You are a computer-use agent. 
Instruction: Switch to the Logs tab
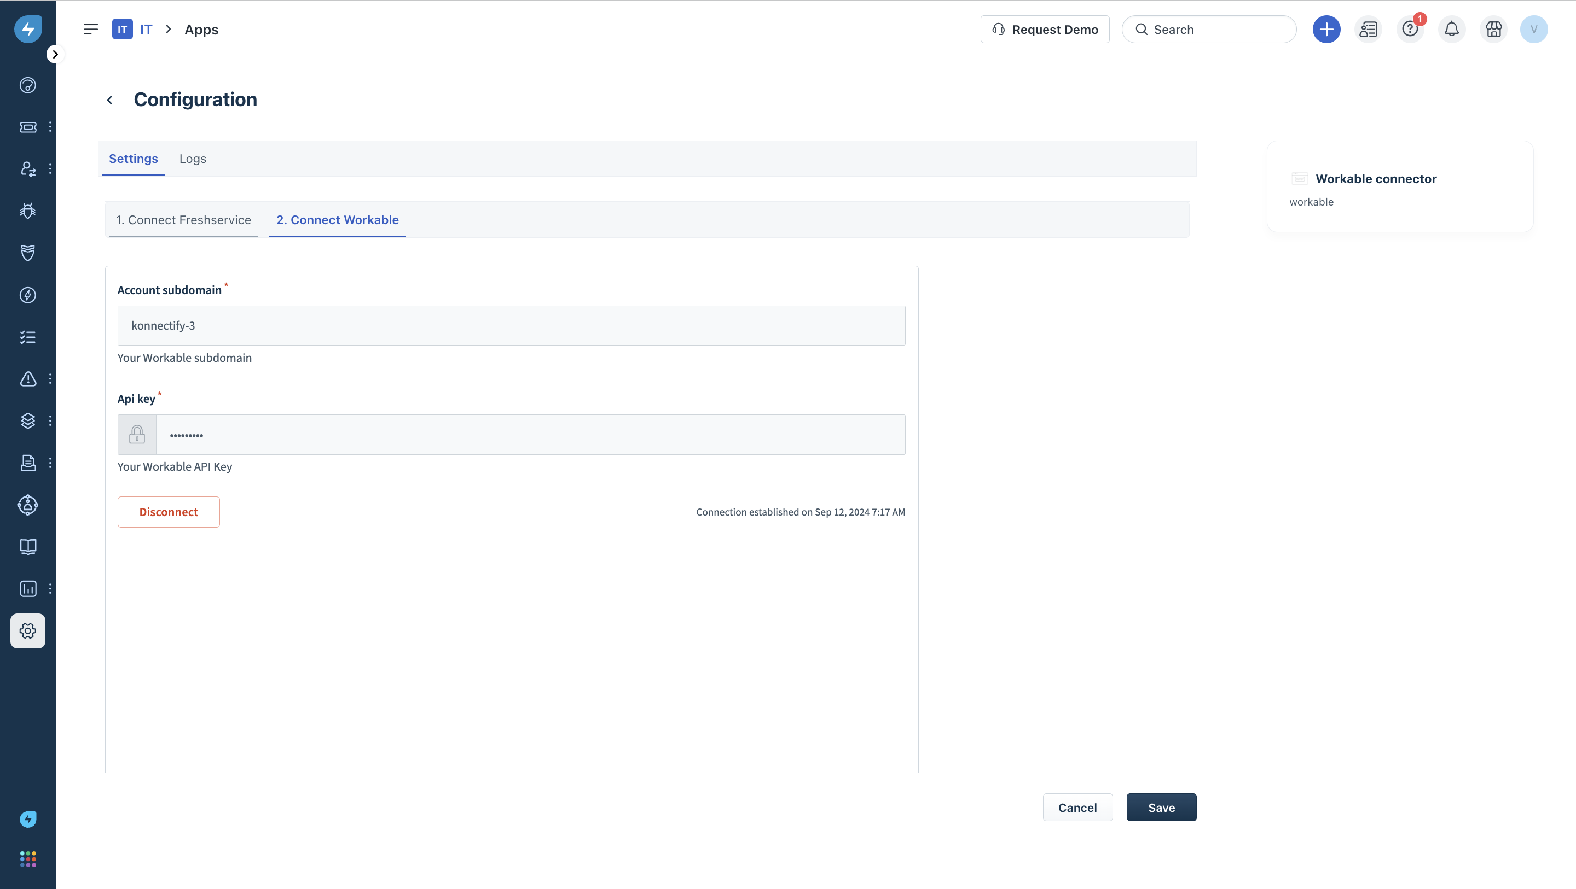point(192,159)
